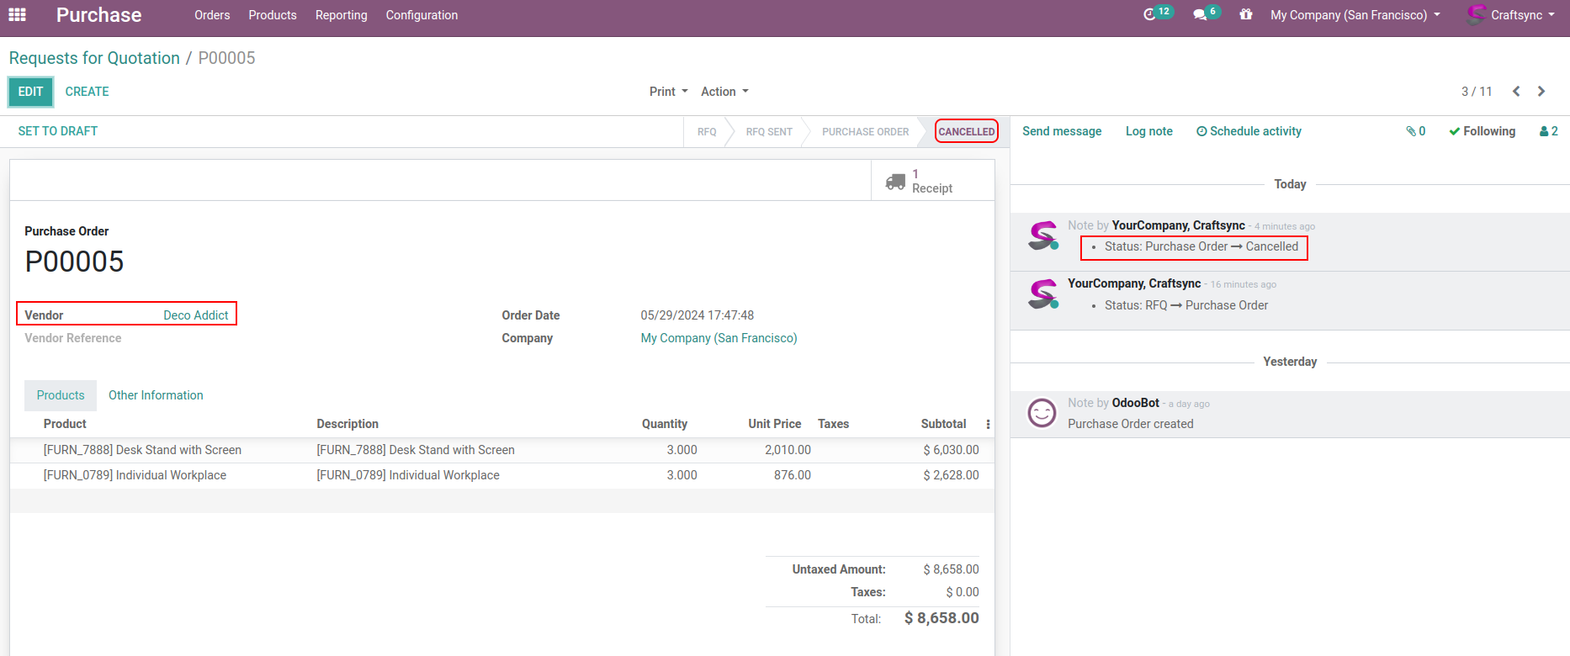Toggle the Following subscription status
The image size is (1570, 656).
point(1482,131)
